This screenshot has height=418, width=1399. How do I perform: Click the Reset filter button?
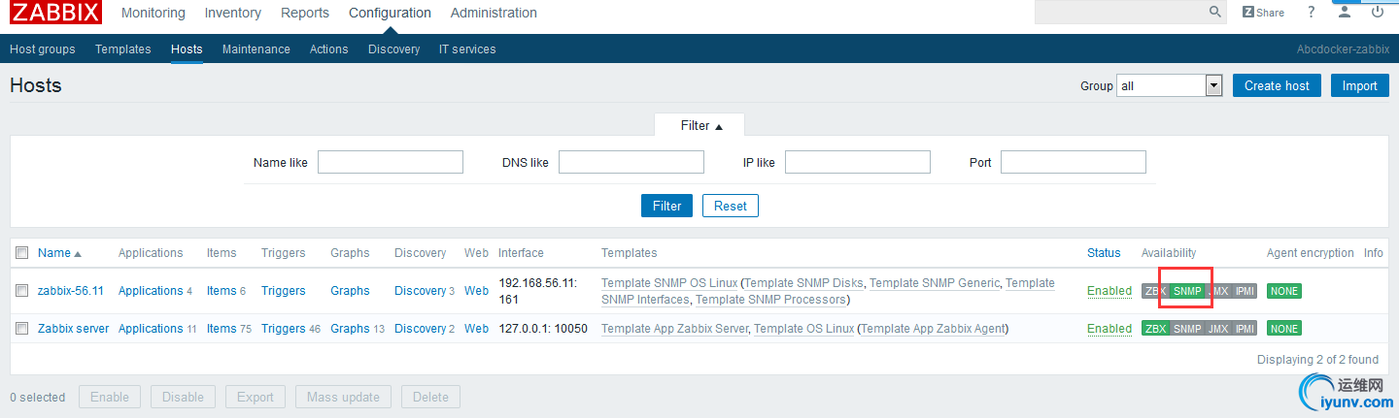coord(731,206)
